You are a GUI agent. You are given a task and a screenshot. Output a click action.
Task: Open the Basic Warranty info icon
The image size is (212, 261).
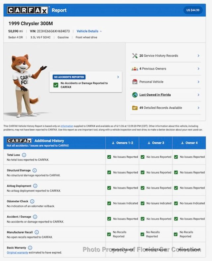30,248
